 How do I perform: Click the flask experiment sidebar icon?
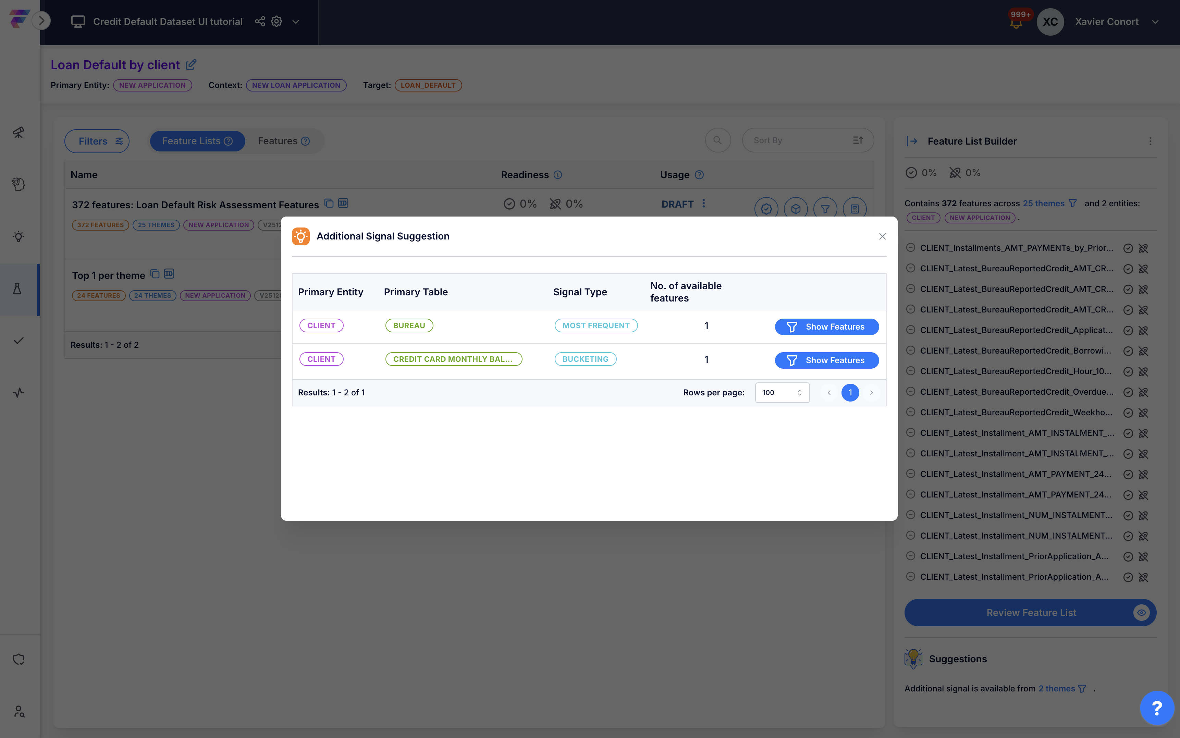point(17,289)
